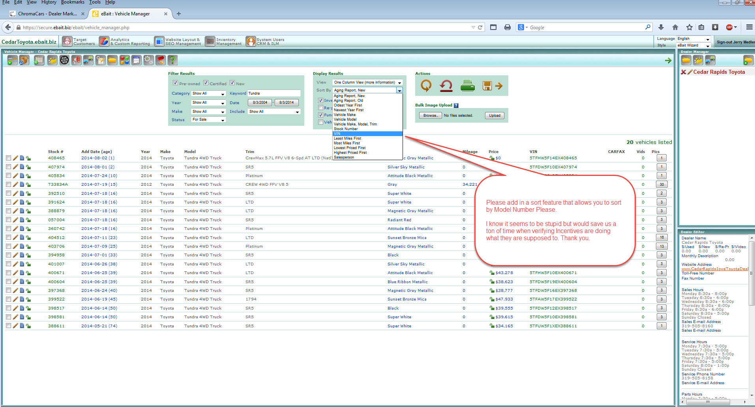The height and width of the screenshot is (407, 755).
Task: Select checkbox for stock 400604 row
Action: tap(8, 282)
